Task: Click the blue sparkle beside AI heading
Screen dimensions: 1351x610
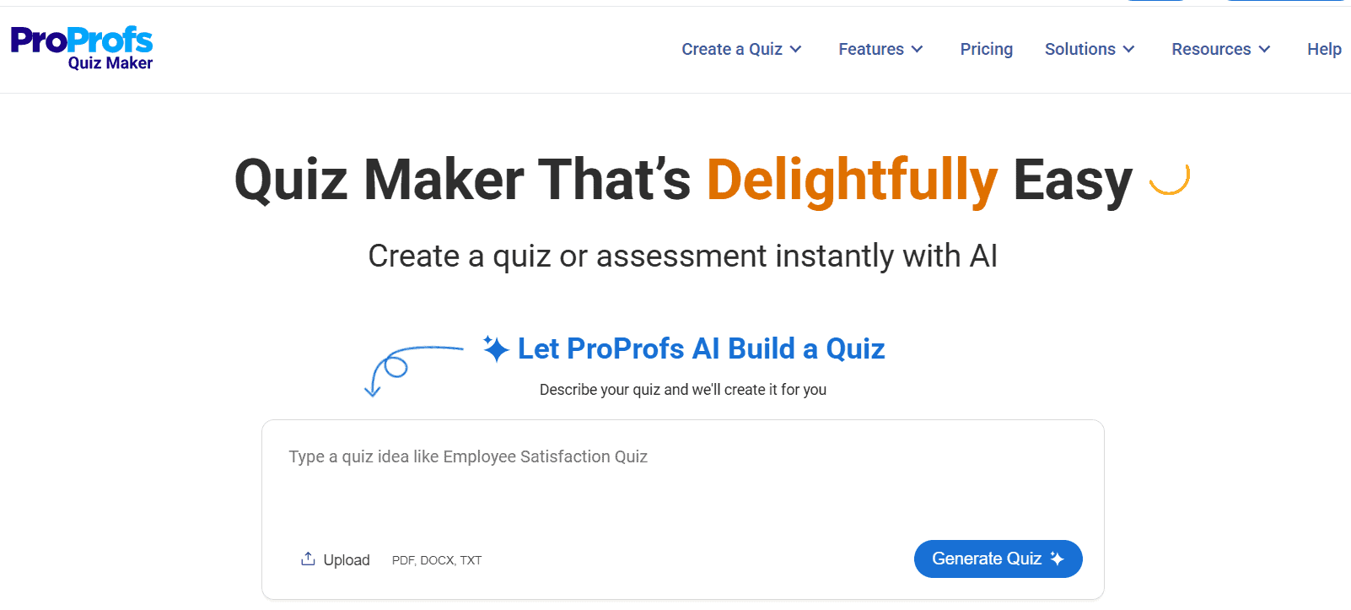Action: click(x=496, y=348)
